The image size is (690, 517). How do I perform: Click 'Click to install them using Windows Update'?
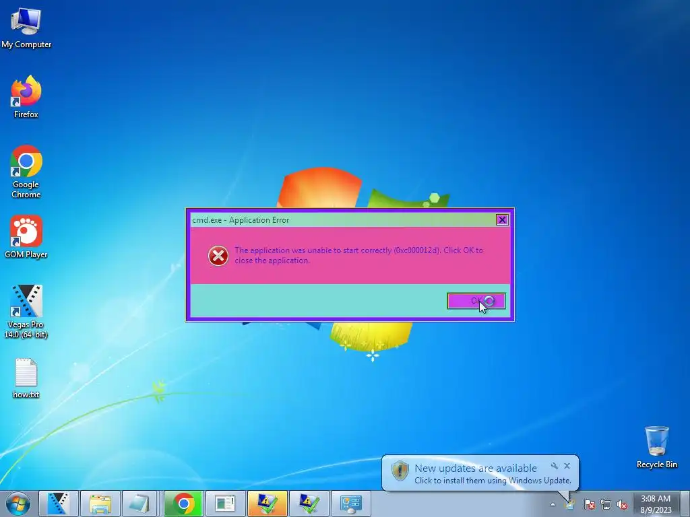493,481
